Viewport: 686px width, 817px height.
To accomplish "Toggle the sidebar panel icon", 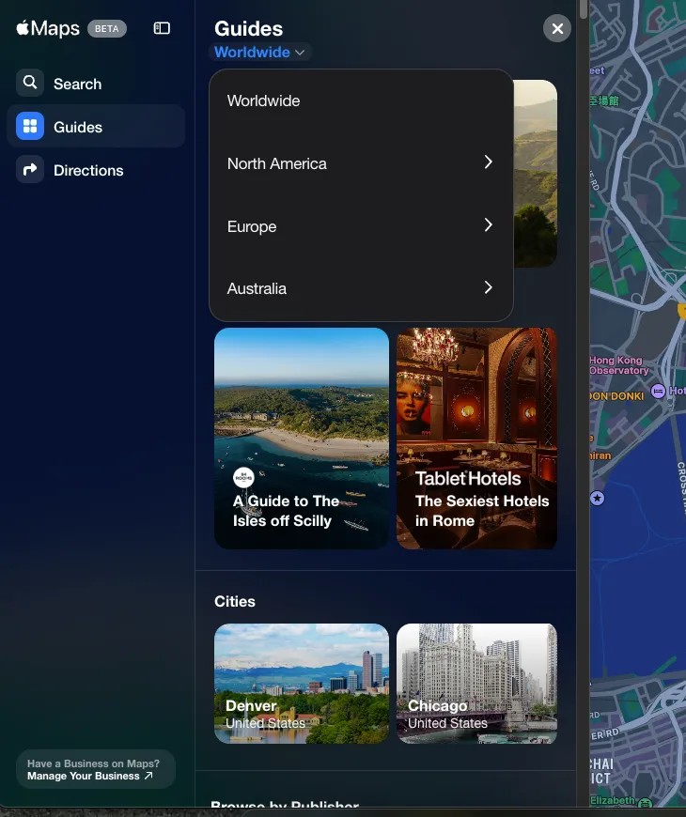I will [x=162, y=28].
